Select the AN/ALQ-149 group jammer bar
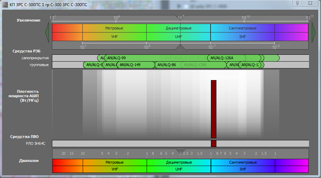 click(136, 65)
